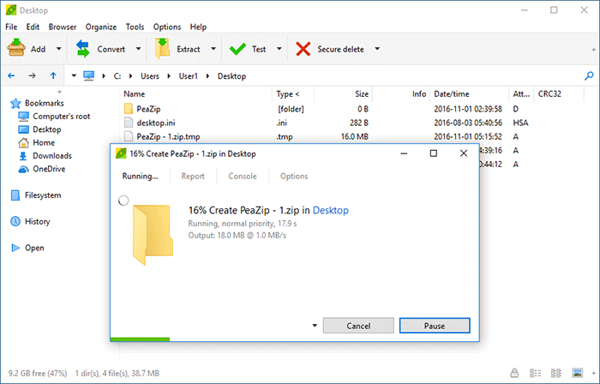Viewport: 600px width, 384px height.
Task: Click the Pause button
Action: [x=435, y=326]
